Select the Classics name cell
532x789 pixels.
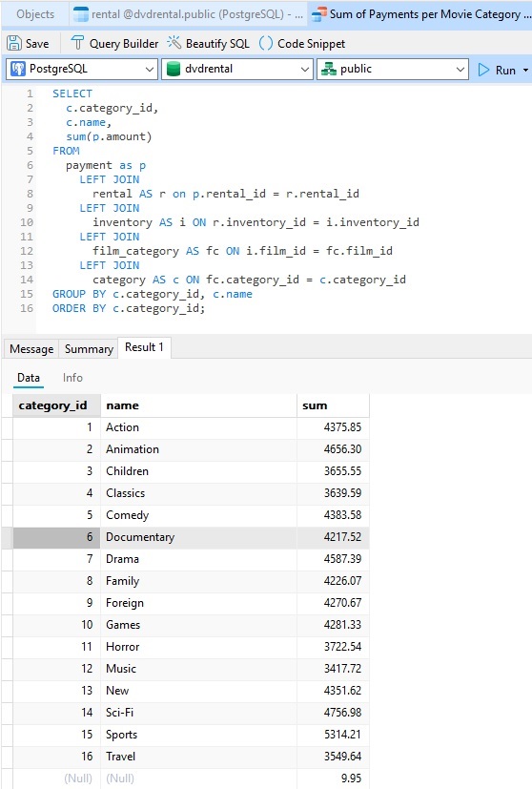(198, 493)
